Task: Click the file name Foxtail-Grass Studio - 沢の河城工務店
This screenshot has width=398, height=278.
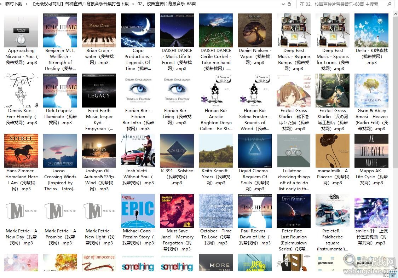Action: (x=333, y=120)
